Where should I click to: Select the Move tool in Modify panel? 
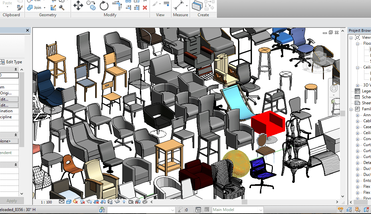click(x=78, y=5)
